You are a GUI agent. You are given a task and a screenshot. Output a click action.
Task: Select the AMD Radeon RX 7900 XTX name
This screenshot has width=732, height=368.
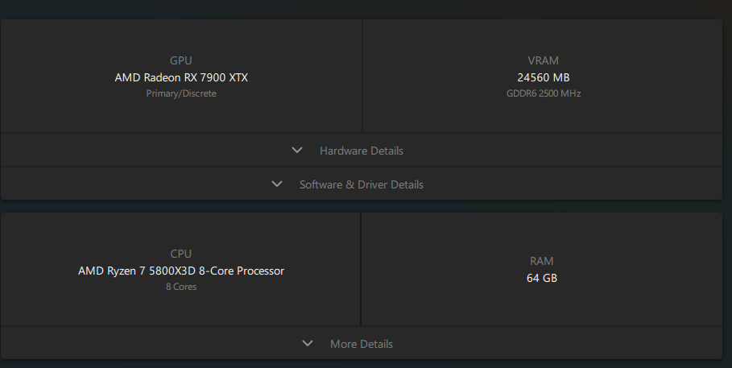coord(181,77)
